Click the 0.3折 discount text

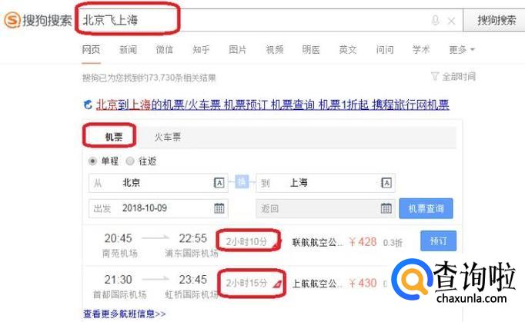pyautogui.click(x=393, y=243)
